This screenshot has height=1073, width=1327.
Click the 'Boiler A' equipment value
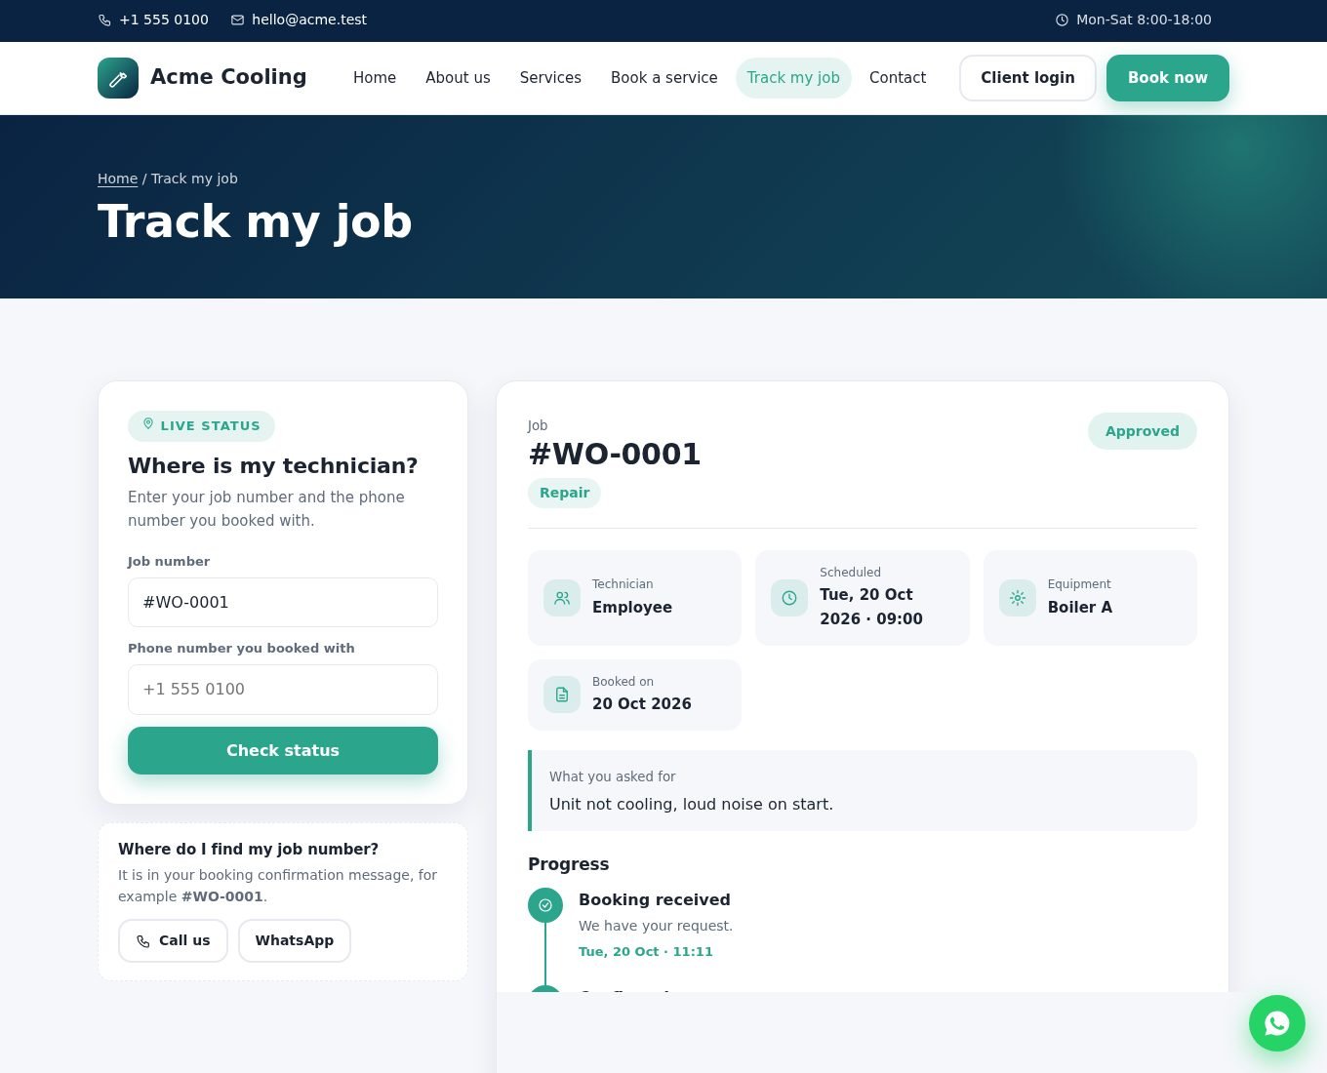[1080, 607]
